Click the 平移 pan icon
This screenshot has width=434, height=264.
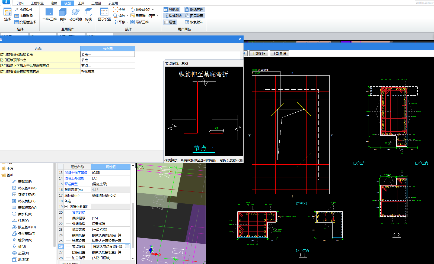click(x=116, y=22)
